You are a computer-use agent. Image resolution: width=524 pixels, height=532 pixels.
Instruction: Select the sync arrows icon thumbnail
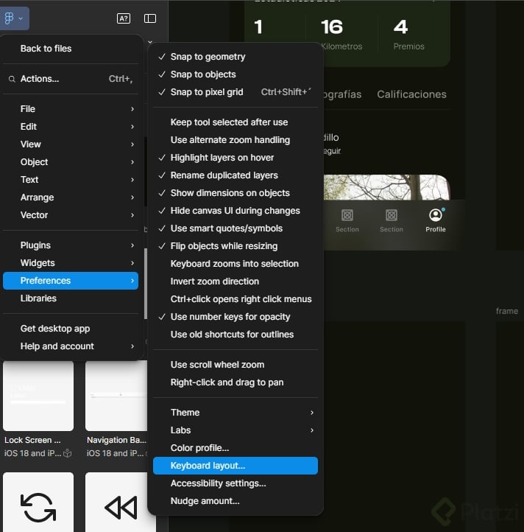(x=38, y=502)
